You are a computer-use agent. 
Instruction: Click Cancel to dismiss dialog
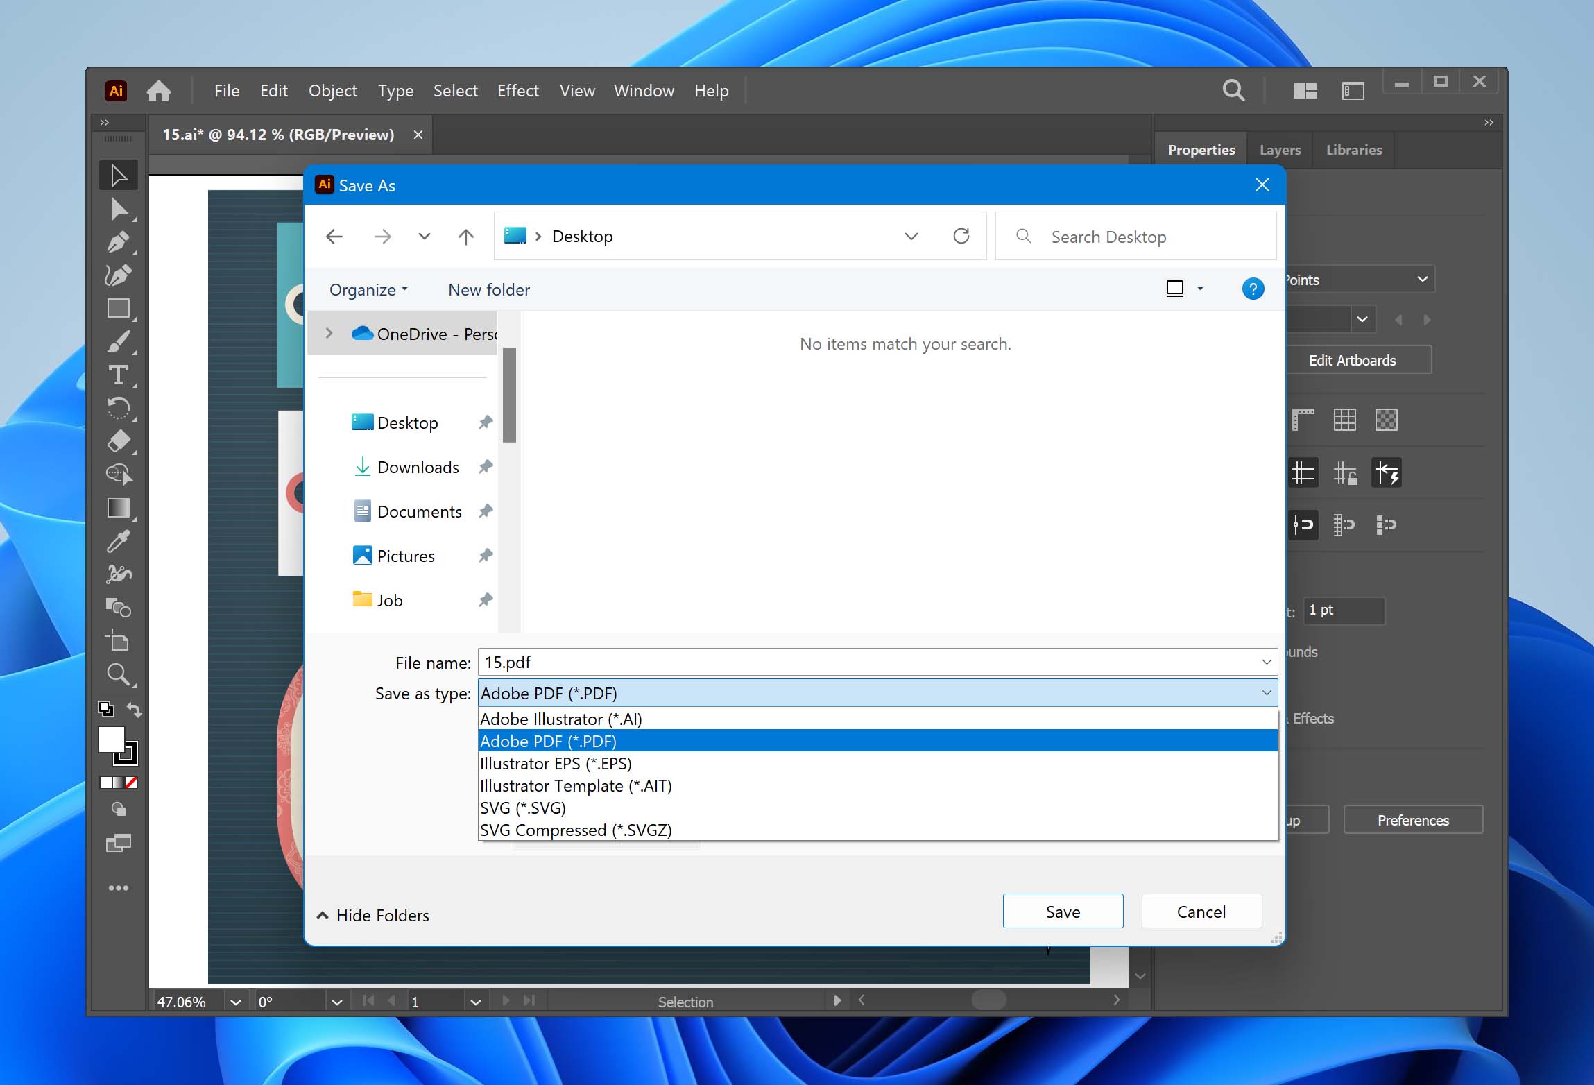(1202, 912)
